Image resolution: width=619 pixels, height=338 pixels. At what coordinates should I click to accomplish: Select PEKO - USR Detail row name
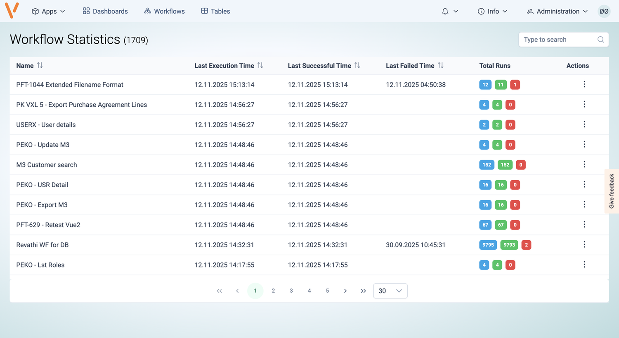(x=42, y=185)
